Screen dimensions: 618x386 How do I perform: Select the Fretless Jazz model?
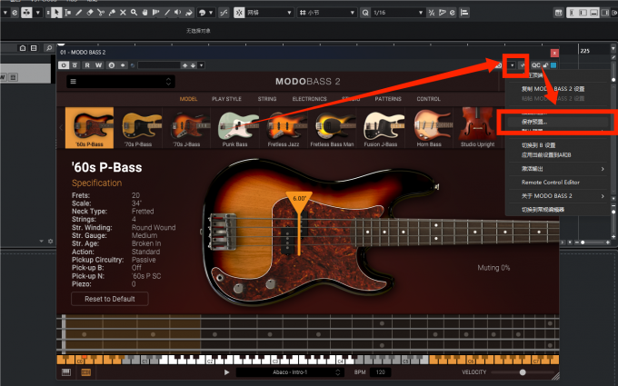[x=284, y=128]
